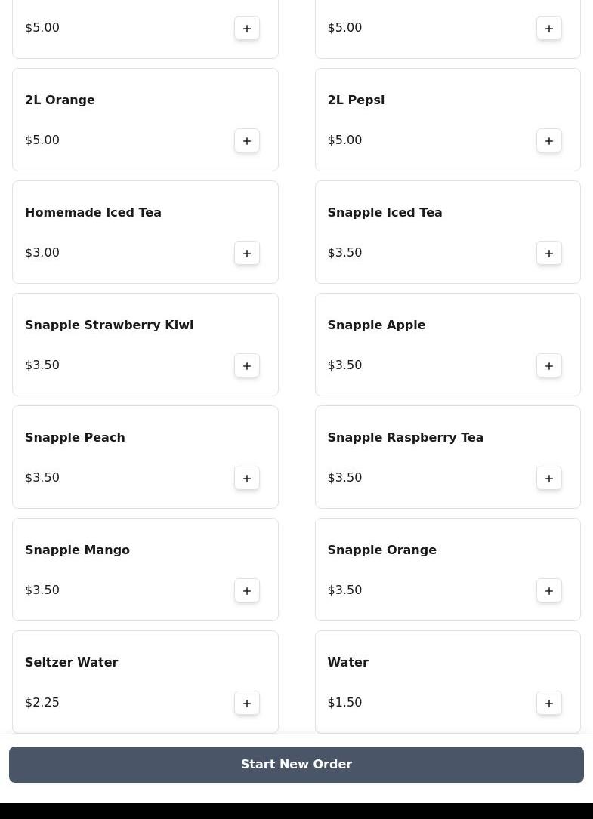
Task: Click the Water $1.50 price
Action: point(344,703)
